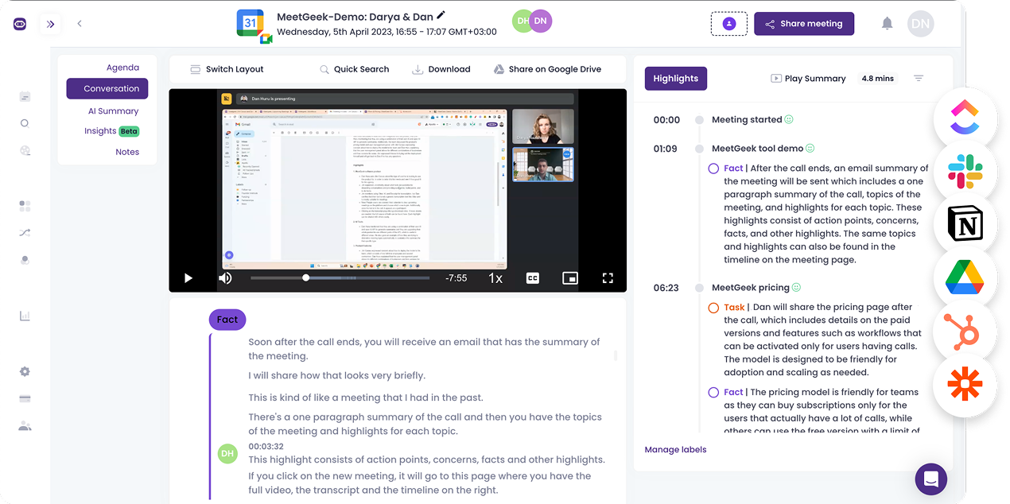The width and height of the screenshot is (1010, 504).
Task: Click the Manage labels link
Action: [675, 450]
